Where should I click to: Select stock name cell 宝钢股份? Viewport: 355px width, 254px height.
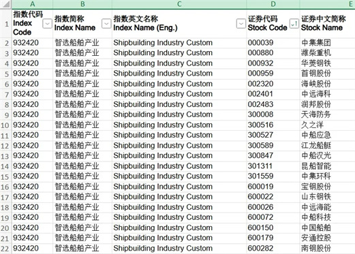(327, 187)
